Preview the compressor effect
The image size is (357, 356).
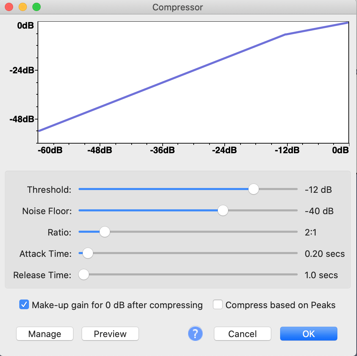pyautogui.click(x=110, y=334)
